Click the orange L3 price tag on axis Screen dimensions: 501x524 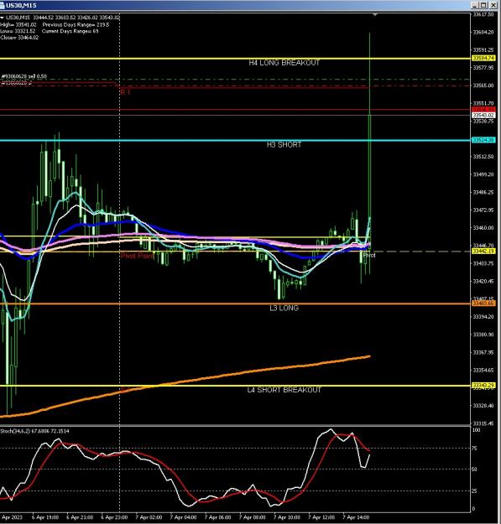point(483,304)
